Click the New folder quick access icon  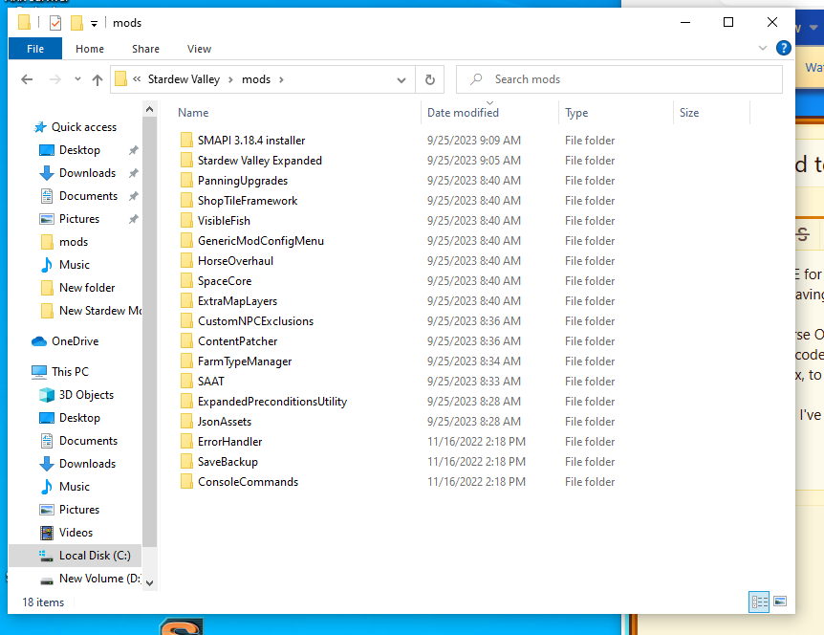[76, 23]
